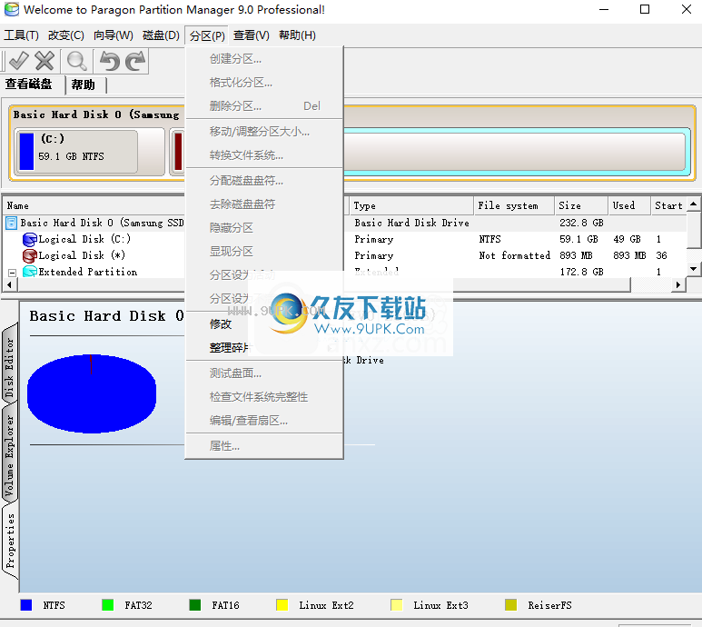Click the cyan Extended Partition icon
Screen dimensions: 702x627
tap(30, 272)
